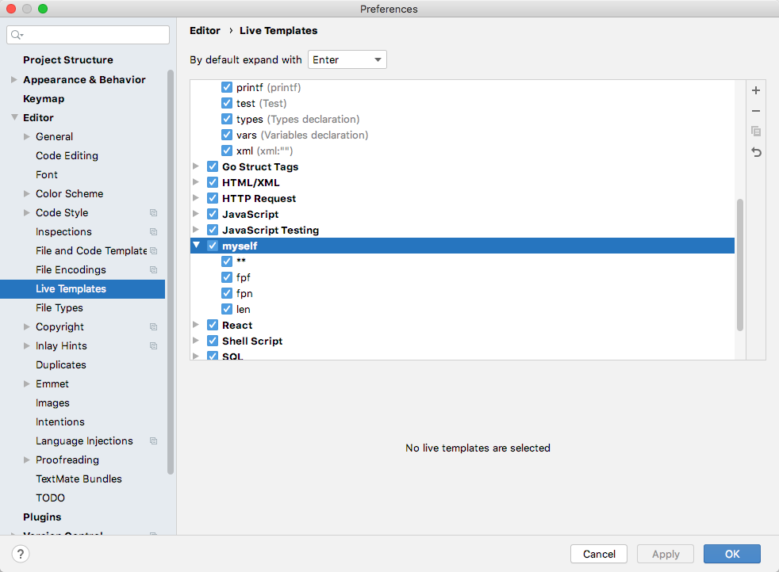Click the Apply button
The height and width of the screenshot is (572, 779).
666,554
